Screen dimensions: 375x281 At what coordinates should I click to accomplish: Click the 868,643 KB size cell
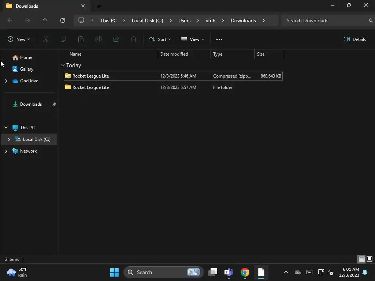271,76
